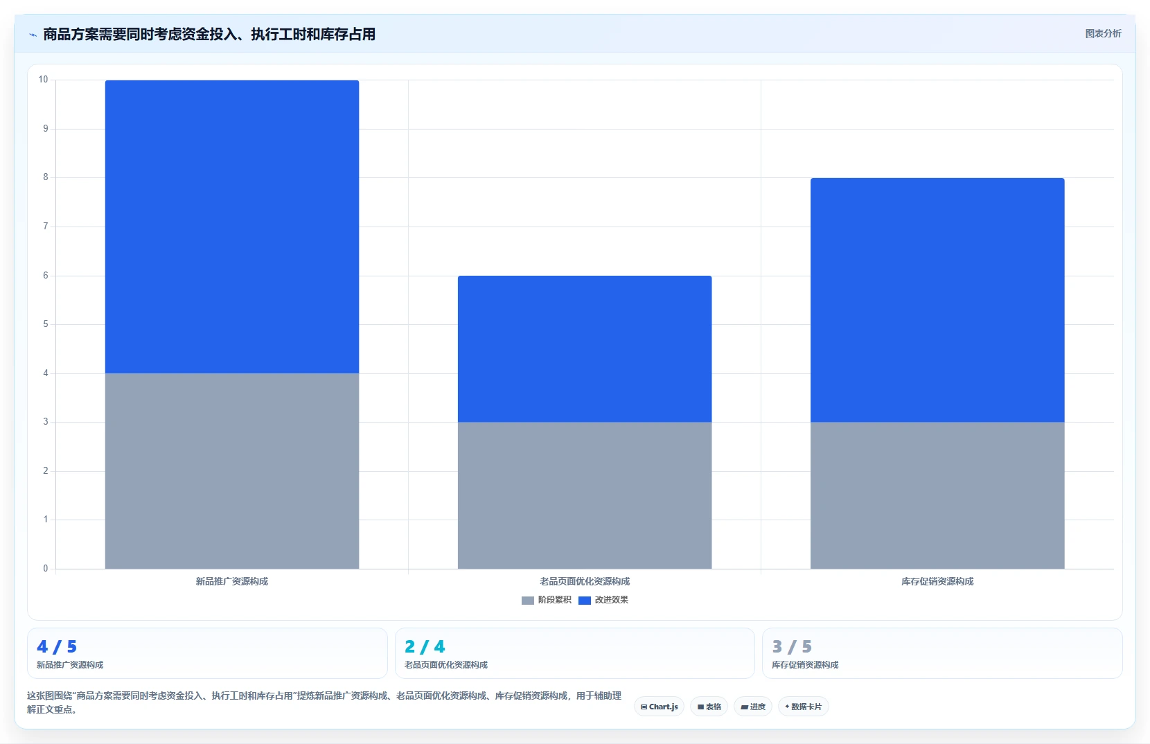Click the blue segment of 新品推广资源构成 bar
This screenshot has height=744, width=1150.
point(232,227)
